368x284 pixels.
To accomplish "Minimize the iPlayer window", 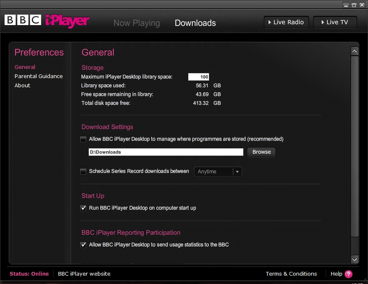I will point(346,5).
